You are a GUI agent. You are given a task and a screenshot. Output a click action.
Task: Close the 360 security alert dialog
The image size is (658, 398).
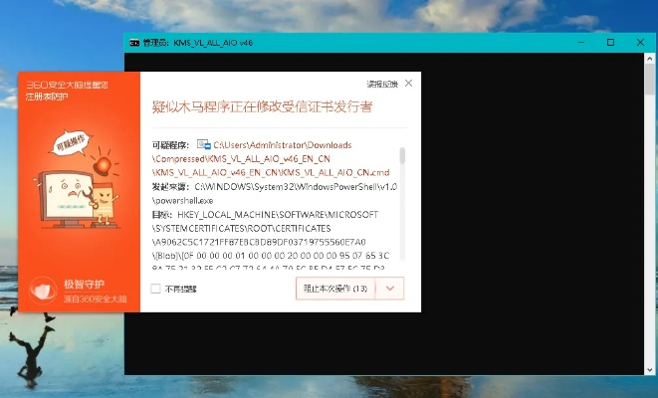coord(408,84)
